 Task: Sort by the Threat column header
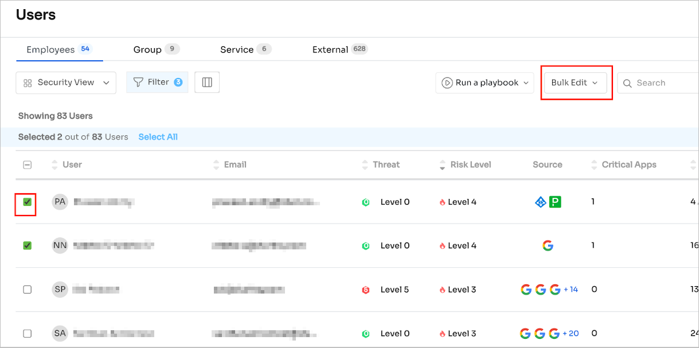381,165
